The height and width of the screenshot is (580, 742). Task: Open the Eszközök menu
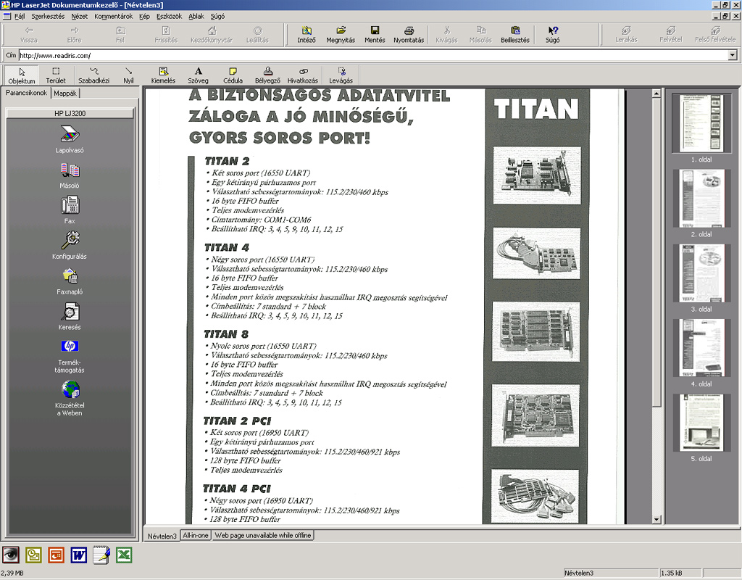pyautogui.click(x=169, y=16)
